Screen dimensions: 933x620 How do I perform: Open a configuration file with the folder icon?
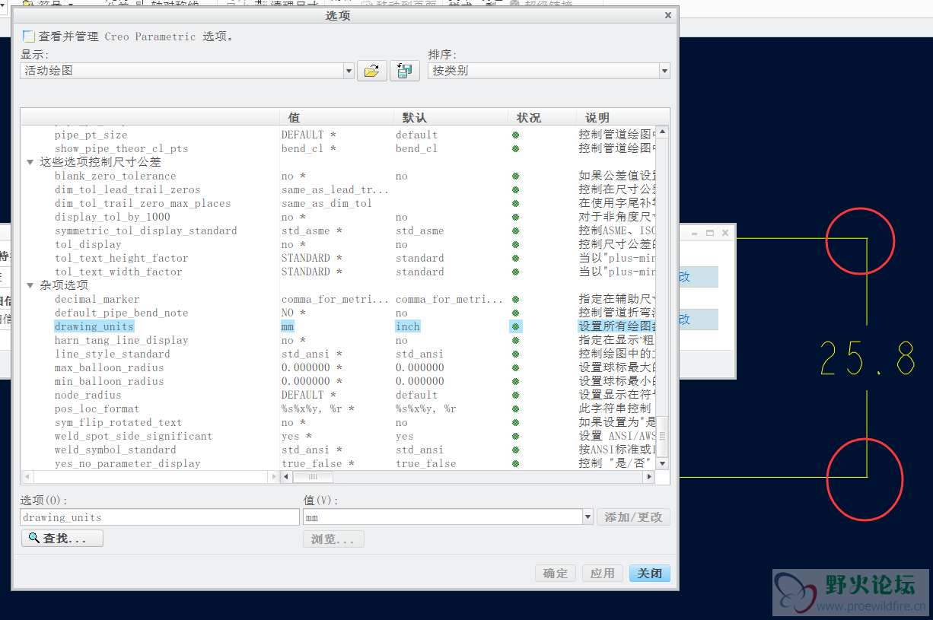click(371, 71)
